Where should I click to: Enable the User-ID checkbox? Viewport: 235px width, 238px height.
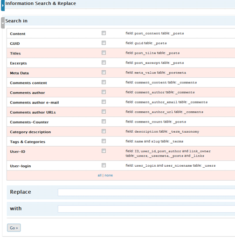104,151
